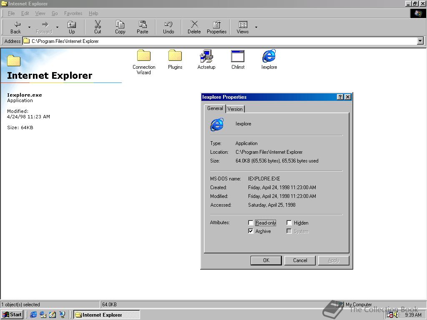
Task: Click the 64.0KB status bar entry
Action: coord(110,305)
